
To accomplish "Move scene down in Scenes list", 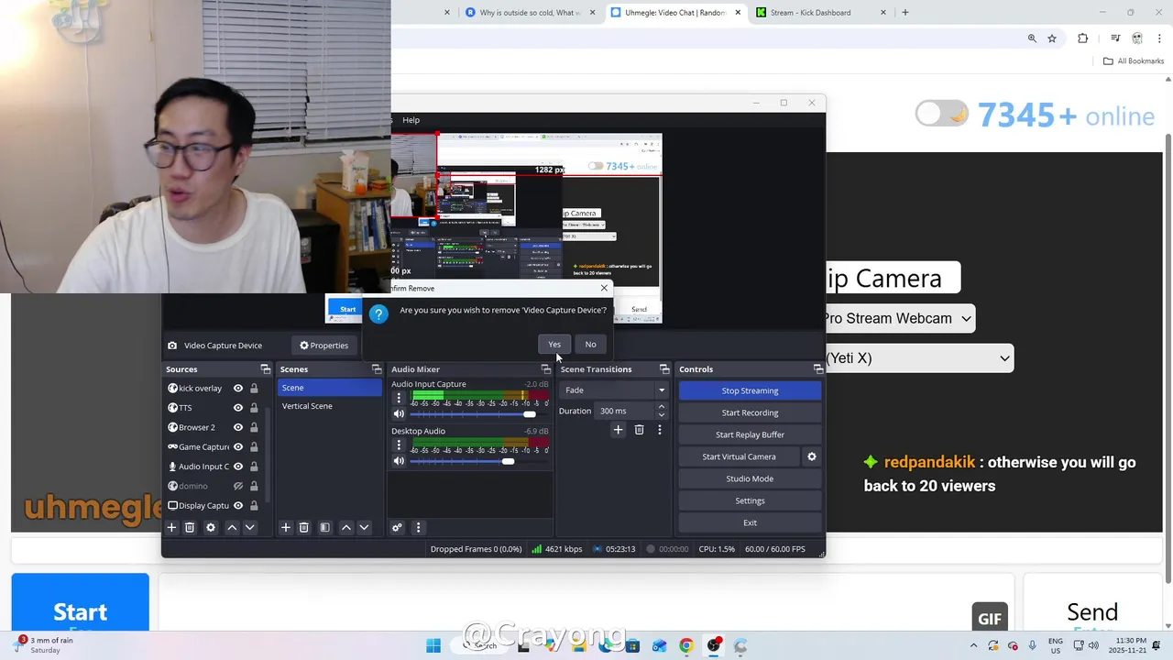I will pos(364,527).
